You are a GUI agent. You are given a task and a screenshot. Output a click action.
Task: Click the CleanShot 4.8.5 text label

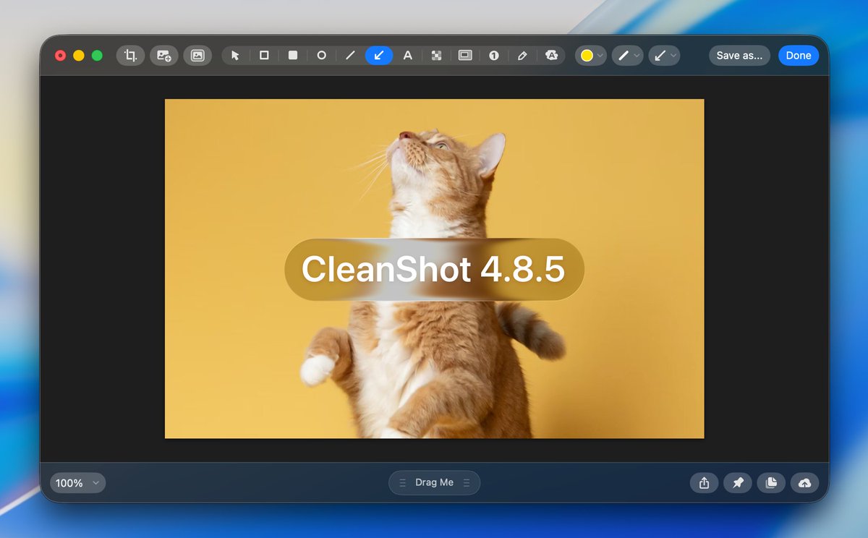click(433, 269)
